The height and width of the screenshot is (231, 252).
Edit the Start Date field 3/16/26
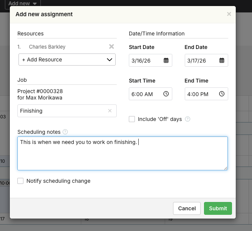click(145, 61)
